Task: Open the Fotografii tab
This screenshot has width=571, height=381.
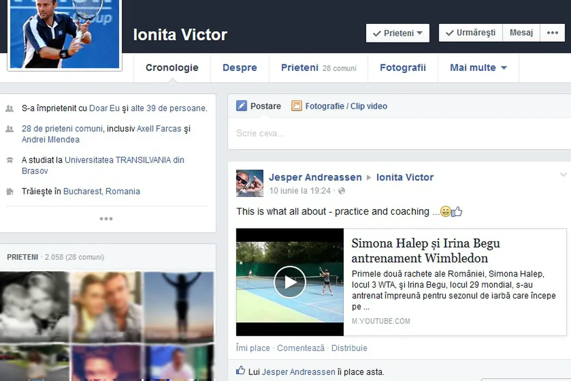Action: [x=402, y=68]
